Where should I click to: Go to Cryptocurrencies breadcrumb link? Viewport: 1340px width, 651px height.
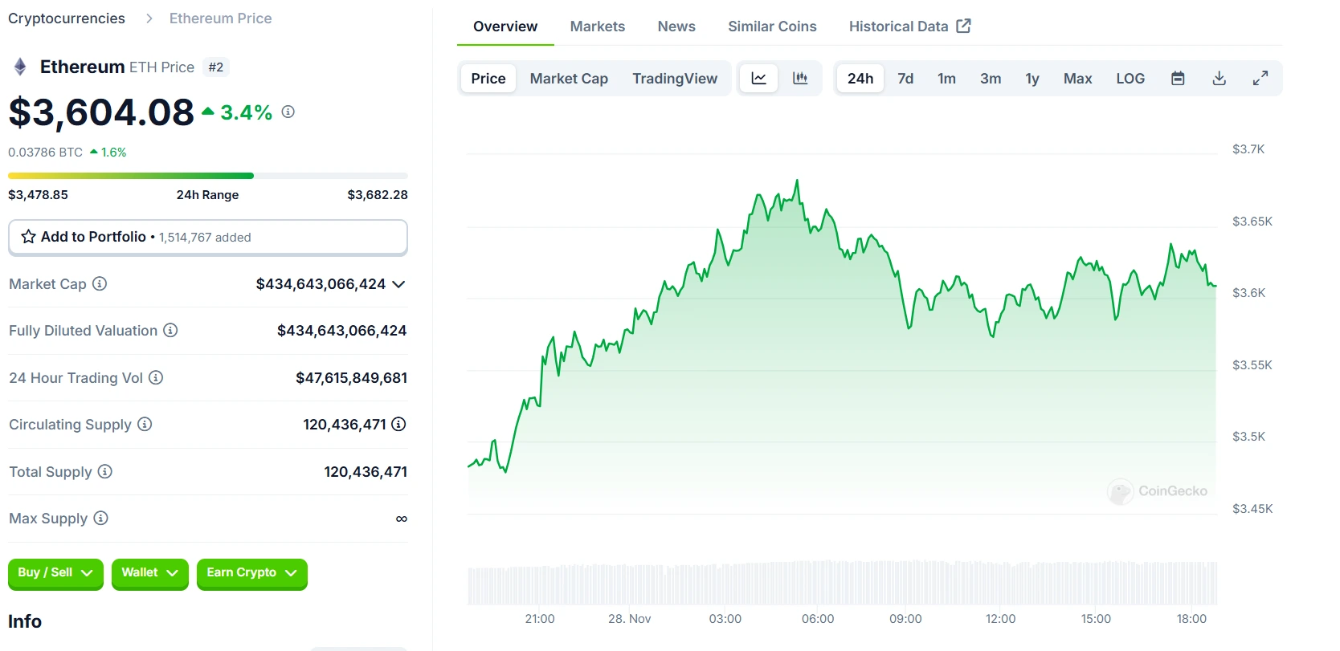pyautogui.click(x=67, y=18)
